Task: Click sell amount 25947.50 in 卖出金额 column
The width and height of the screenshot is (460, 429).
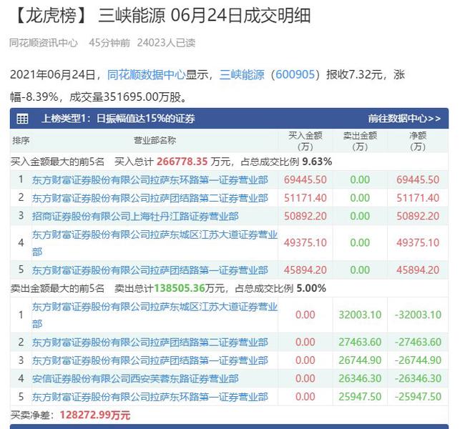Action: pyautogui.click(x=360, y=397)
